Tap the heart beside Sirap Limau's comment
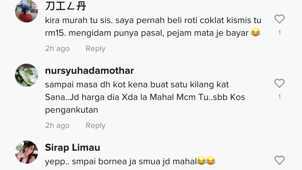This screenshot has height=170, width=302. click(279, 160)
